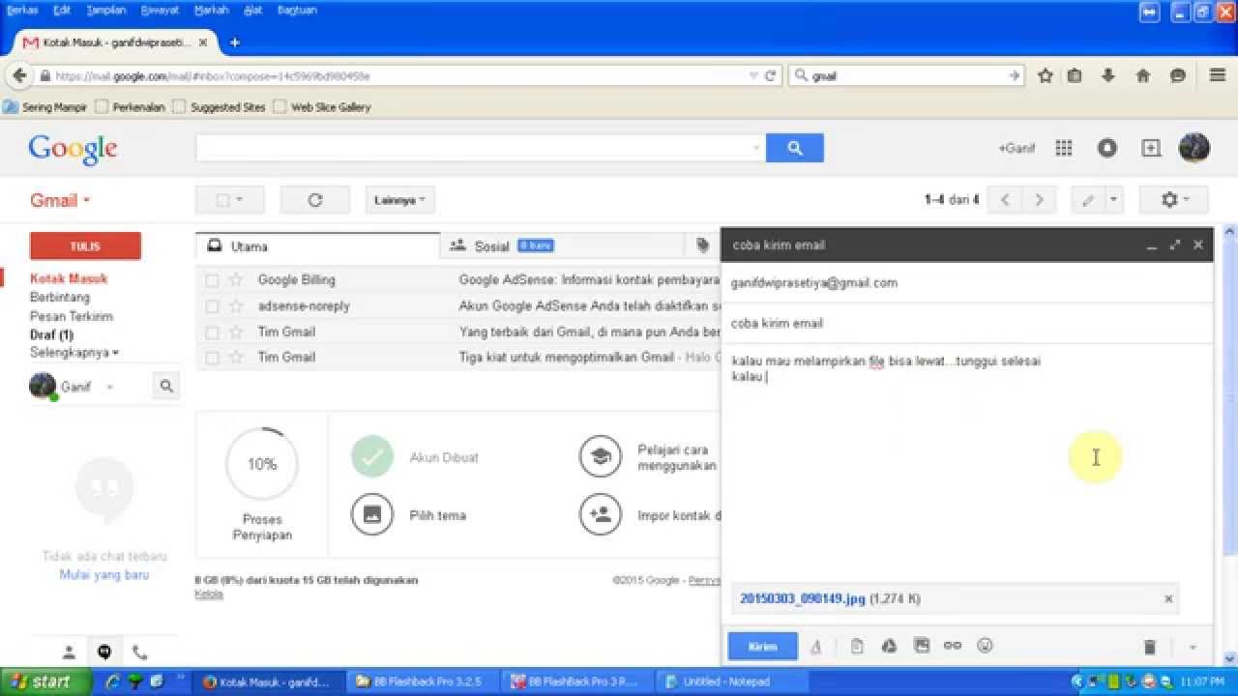Screen dimensions: 1238x696
Task: Go to newer messages arrow
Action: pos(1005,200)
